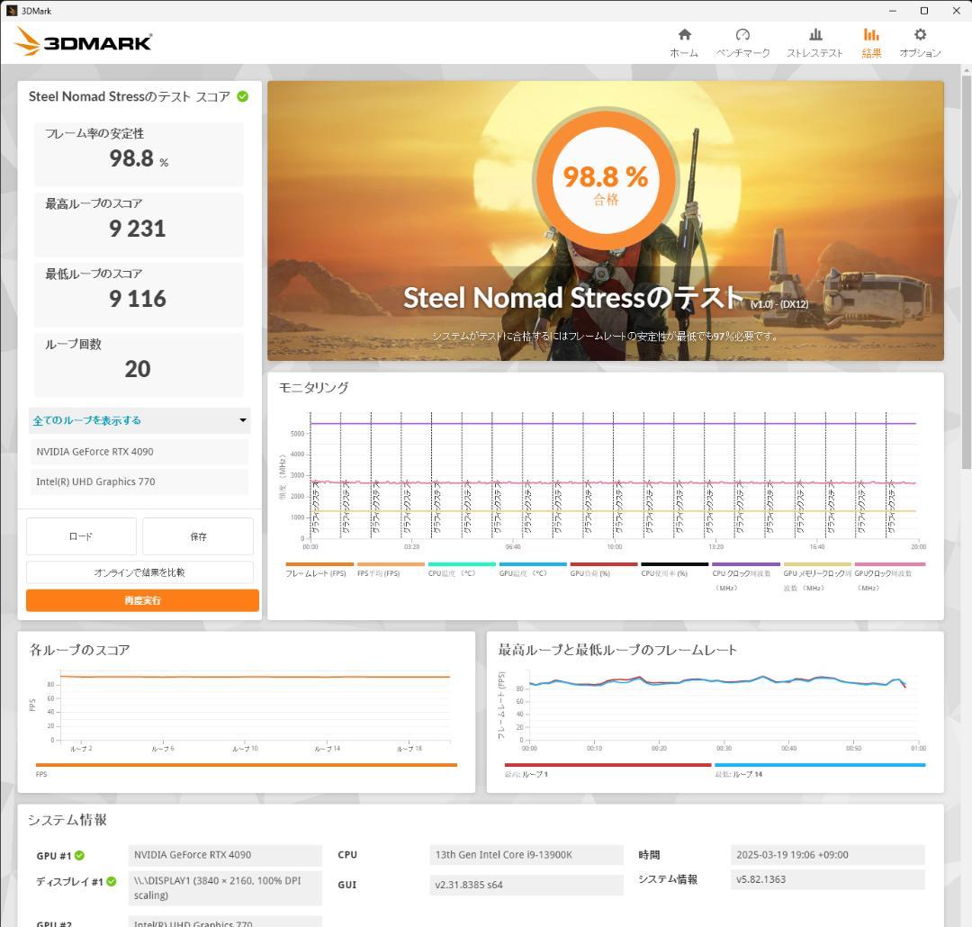The width and height of the screenshot is (972, 927).
Task: Click the green check on Steel Nomad Stress header
Action: tap(240, 96)
